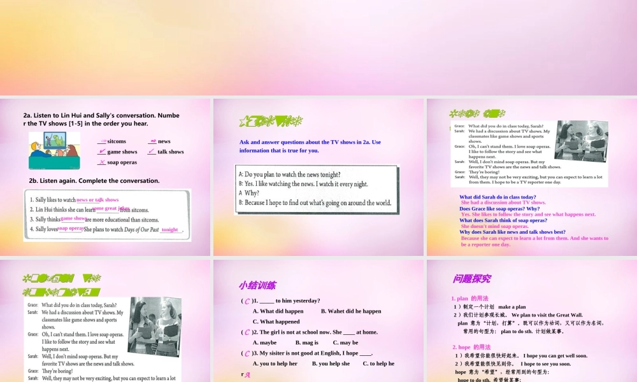Select the 小结训练 slide thumbnail

tap(318, 318)
